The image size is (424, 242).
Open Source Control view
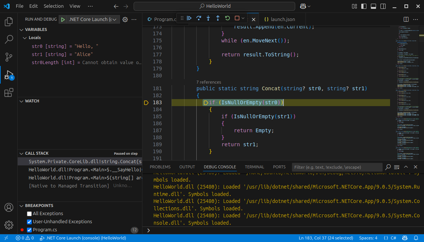(x=8, y=57)
